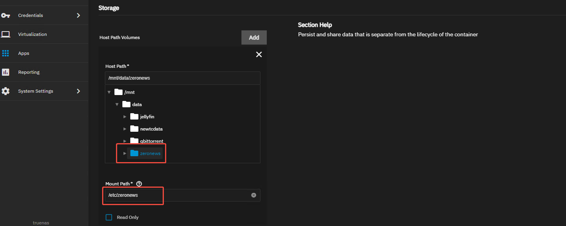566x226 pixels.
Task: Open Reporting via its chart icon
Action: point(6,72)
